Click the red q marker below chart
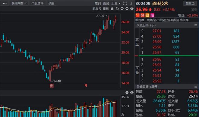Viewport: 199px width, 117px height. click(x=86, y=85)
